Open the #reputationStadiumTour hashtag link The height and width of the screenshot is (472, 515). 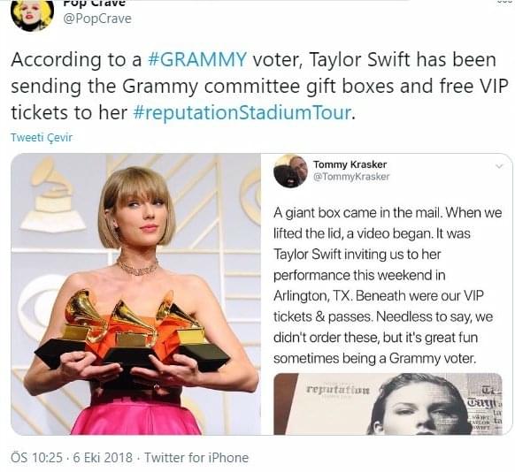click(x=242, y=112)
